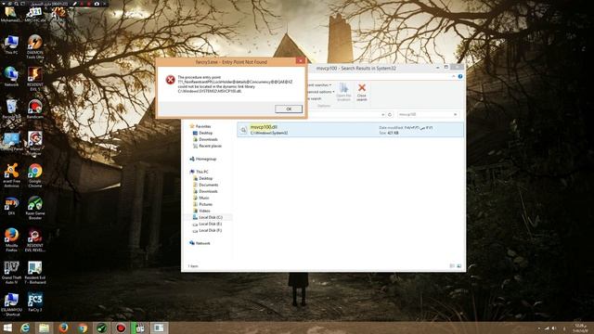594x334 pixels.
Task: Select Documents under This PC
Action: (x=206, y=185)
